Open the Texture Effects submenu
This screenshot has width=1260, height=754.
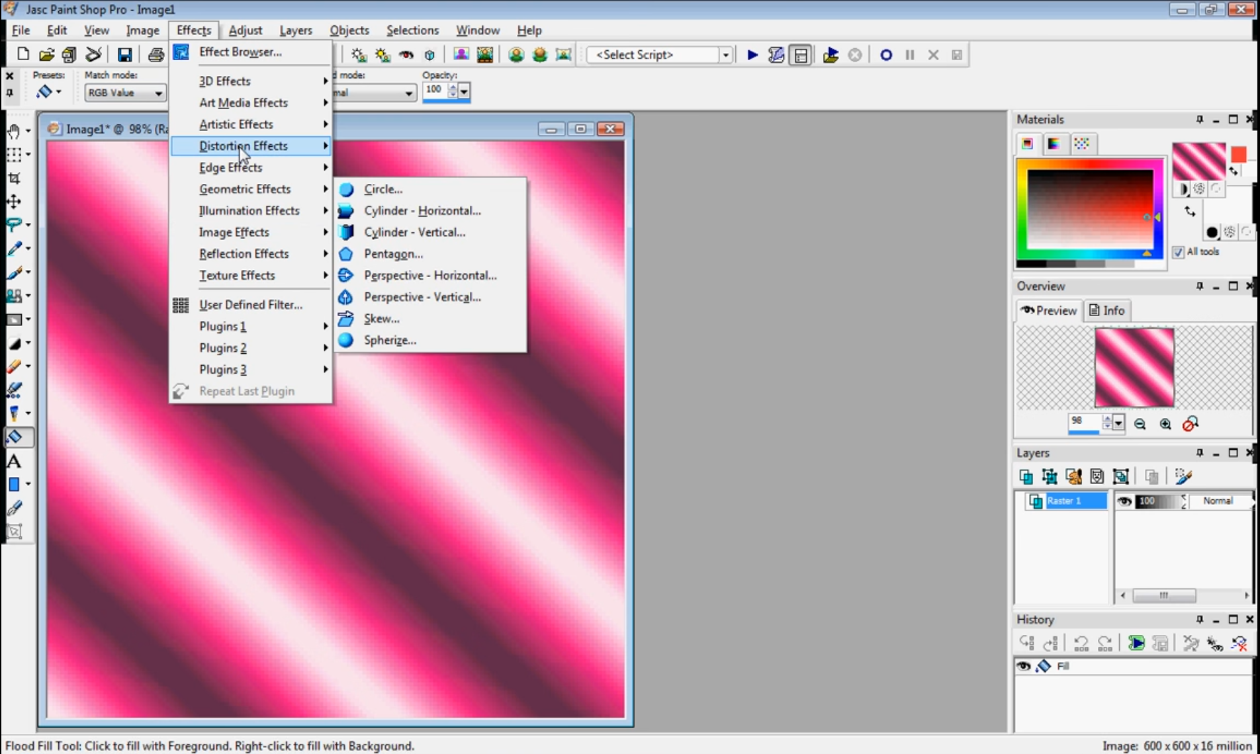[237, 275]
